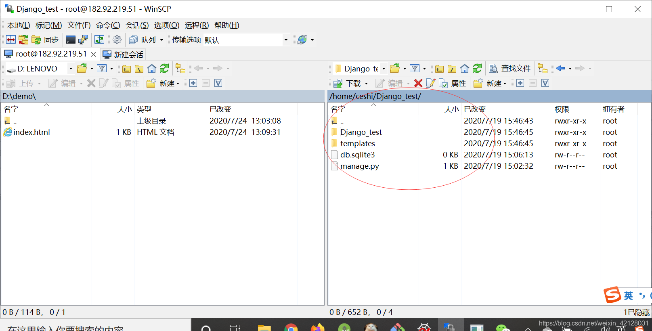Toggle the local directory tree icon
The height and width of the screenshot is (331, 652).
(x=180, y=69)
